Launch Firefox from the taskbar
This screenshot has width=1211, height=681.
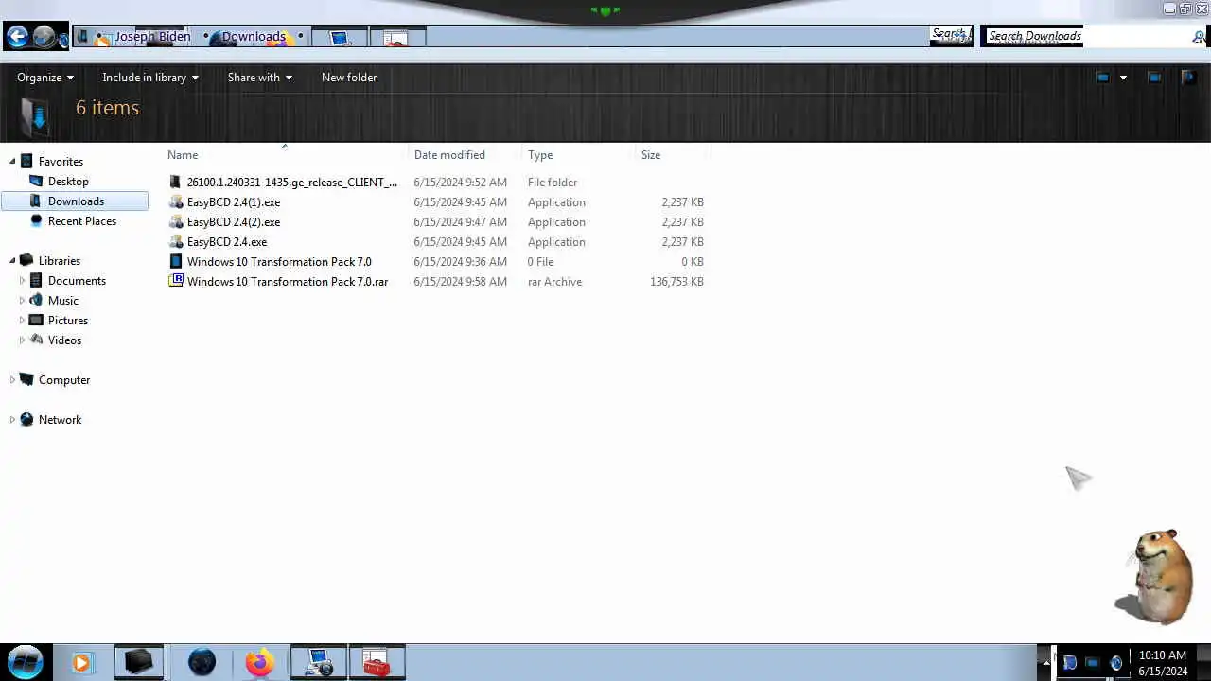pos(259,662)
